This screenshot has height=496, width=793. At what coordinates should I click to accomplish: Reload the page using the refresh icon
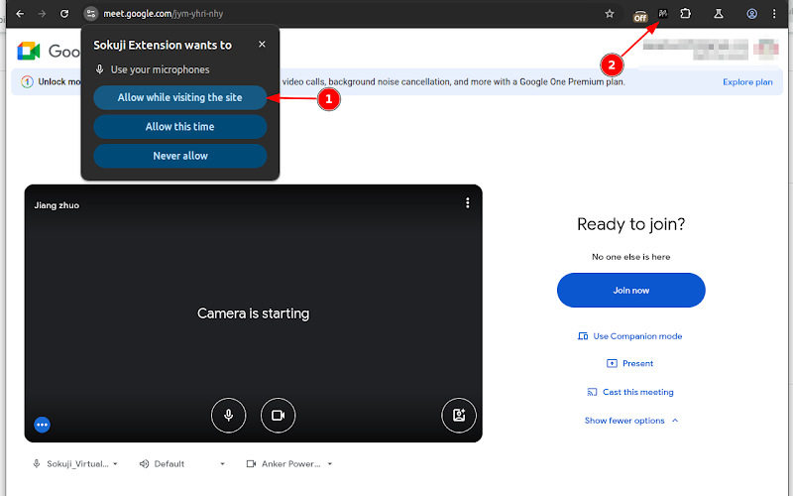tap(64, 14)
